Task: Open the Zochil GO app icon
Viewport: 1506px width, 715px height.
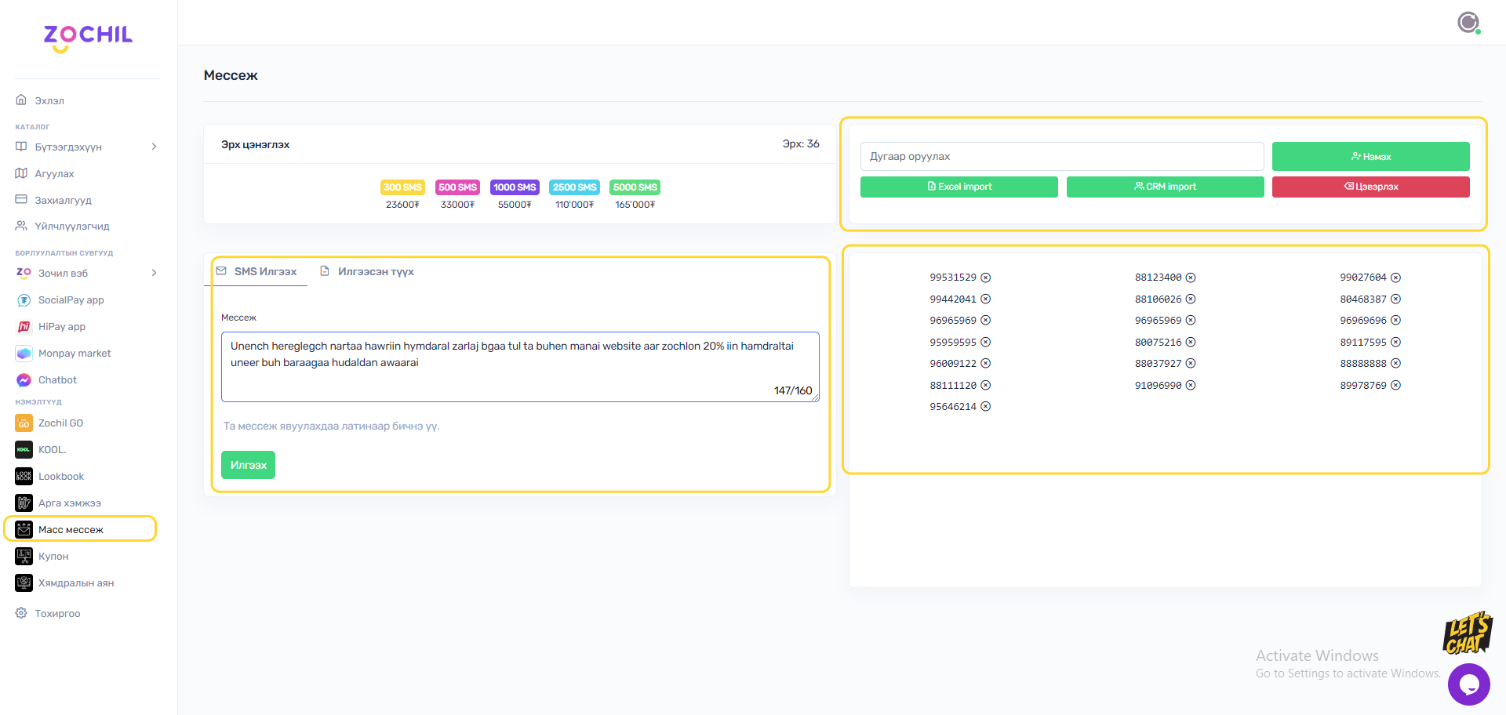Action: pyautogui.click(x=24, y=423)
